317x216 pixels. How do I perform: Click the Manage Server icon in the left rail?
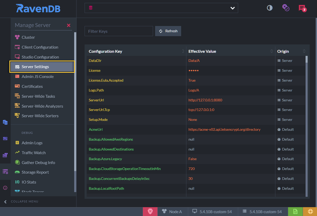tap(5, 172)
